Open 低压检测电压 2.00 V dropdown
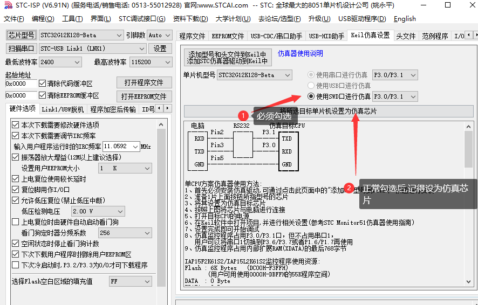Viewport: 478px width, 305px height. coord(98,211)
